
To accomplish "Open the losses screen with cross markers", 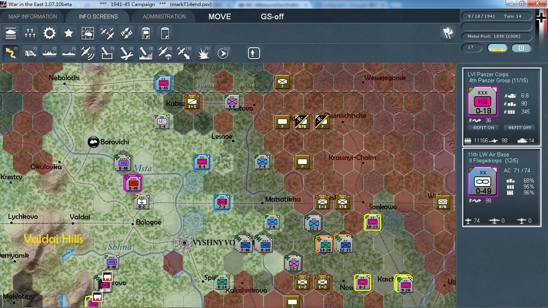I will coord(30,33).
